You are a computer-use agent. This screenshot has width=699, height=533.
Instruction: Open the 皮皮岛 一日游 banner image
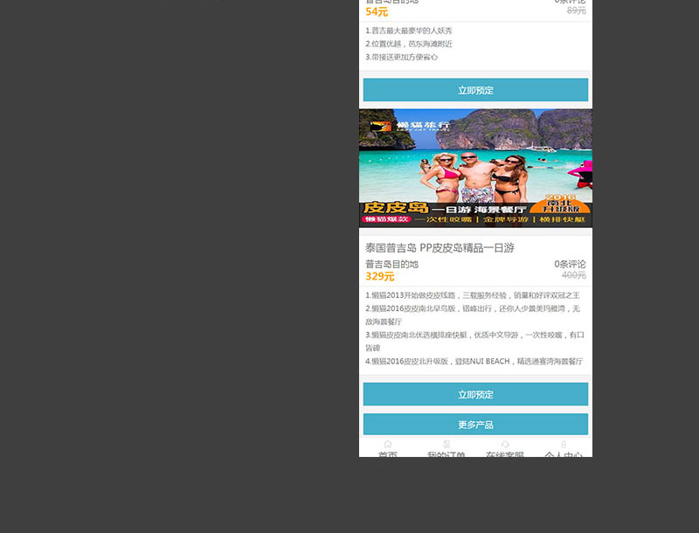coord(475,168)
